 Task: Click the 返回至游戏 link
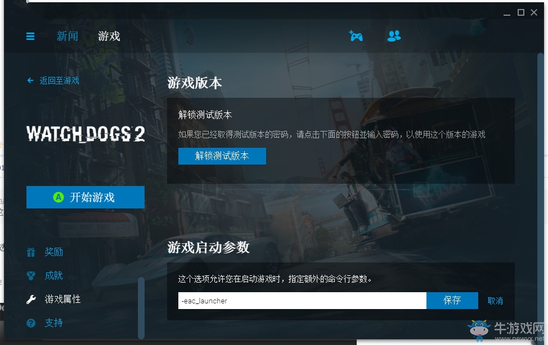click(60, 81)
